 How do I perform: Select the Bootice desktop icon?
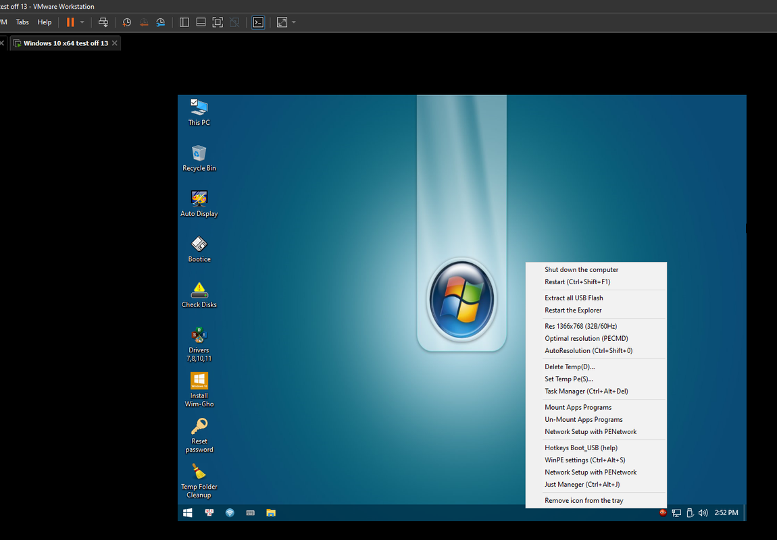point(199,249)
